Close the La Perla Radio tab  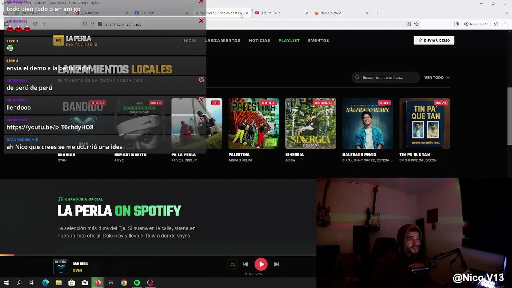click(x=247, y=13)
